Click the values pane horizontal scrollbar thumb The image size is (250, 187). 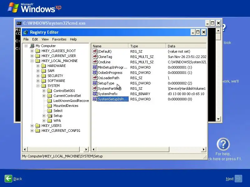click(132, 149)
